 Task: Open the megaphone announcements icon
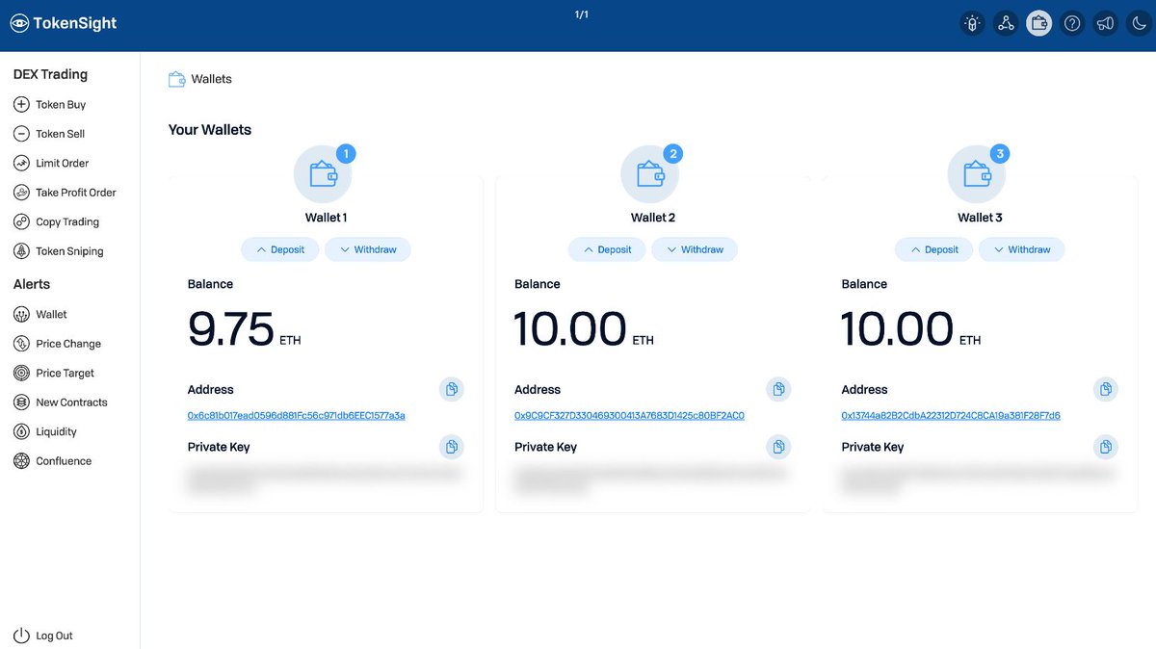pos(1104,23)
